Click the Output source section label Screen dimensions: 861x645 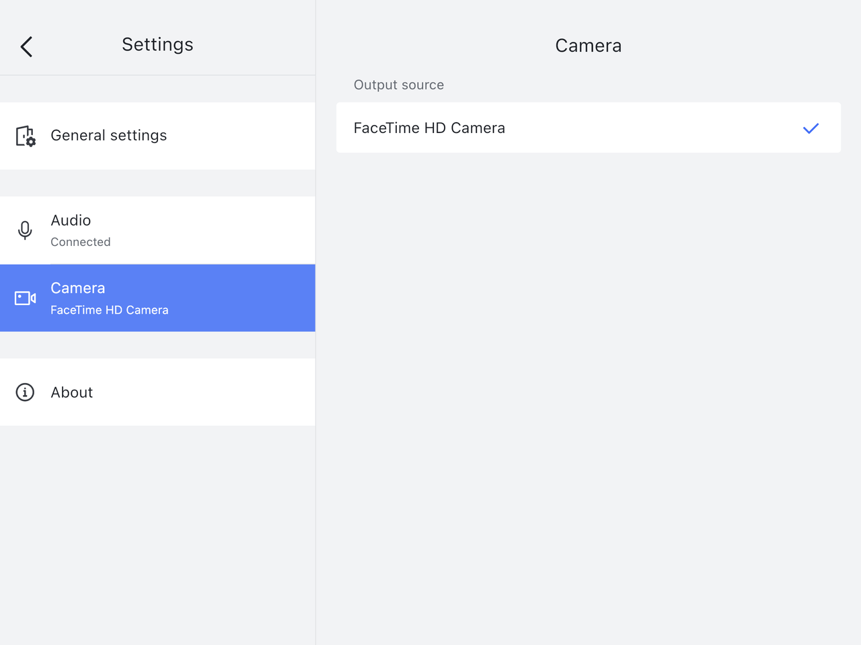coord(399,85)
